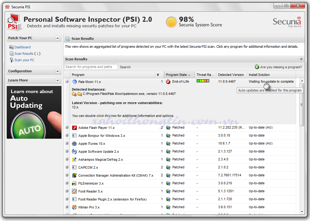Expand the Apple Bonjour for Windows row
The image size is (310, 221).
click(x=67, y=135)
